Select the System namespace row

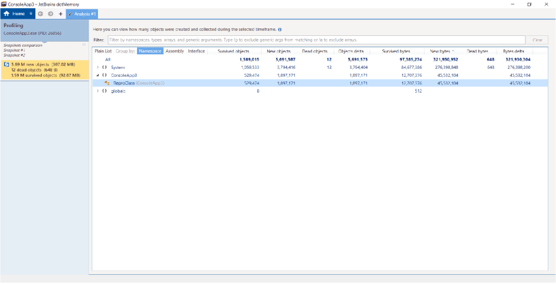[x=320, y=67]
